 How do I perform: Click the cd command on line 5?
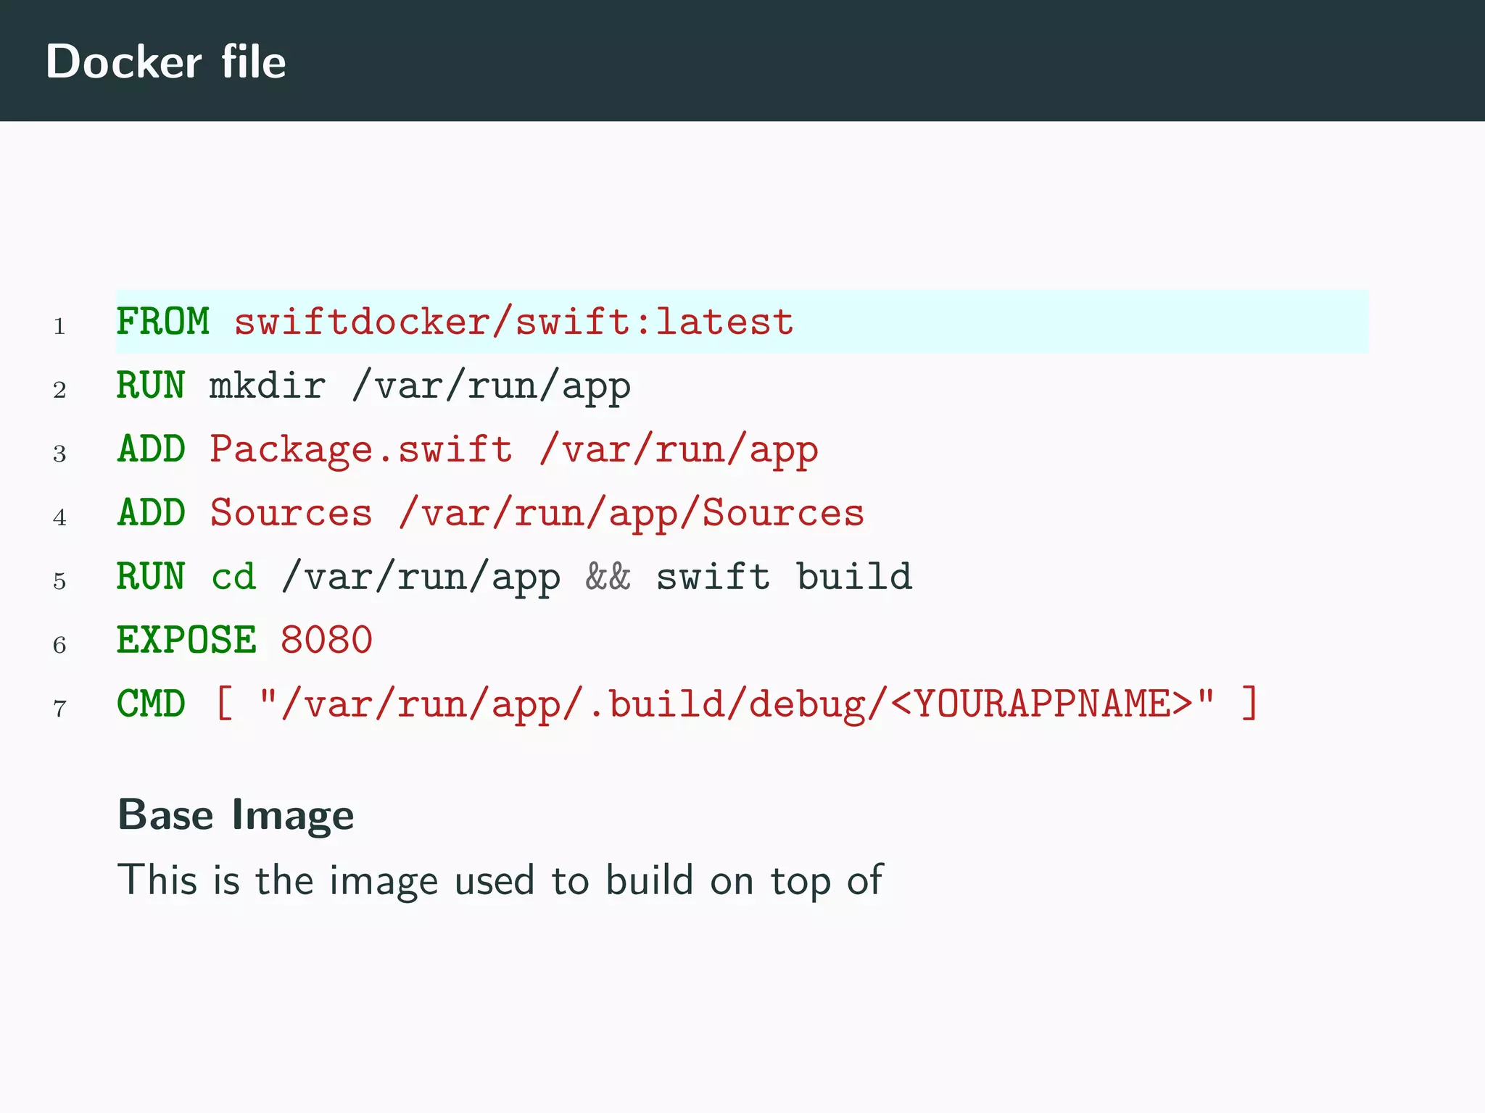[233, 577]
